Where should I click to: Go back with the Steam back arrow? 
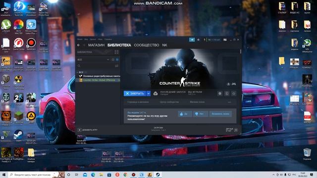79,45
